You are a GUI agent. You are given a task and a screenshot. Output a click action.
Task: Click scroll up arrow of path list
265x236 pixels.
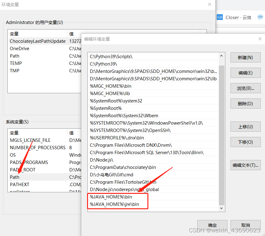[221, 56]
